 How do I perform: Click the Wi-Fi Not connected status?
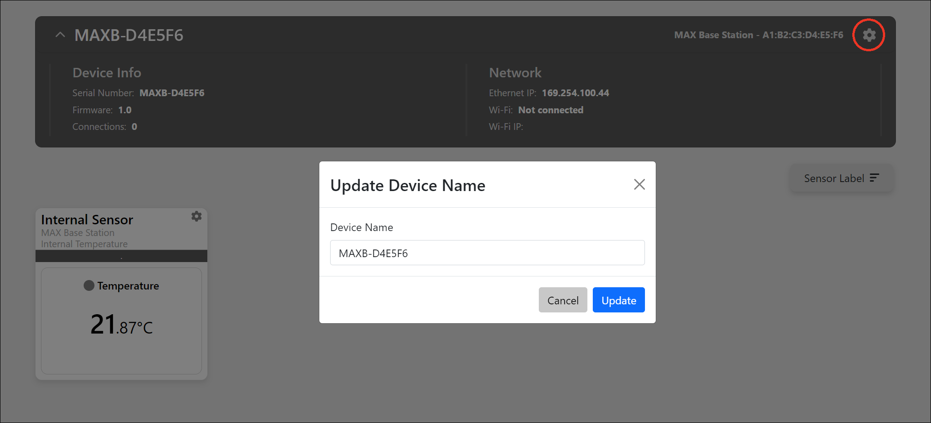[551, 110]
